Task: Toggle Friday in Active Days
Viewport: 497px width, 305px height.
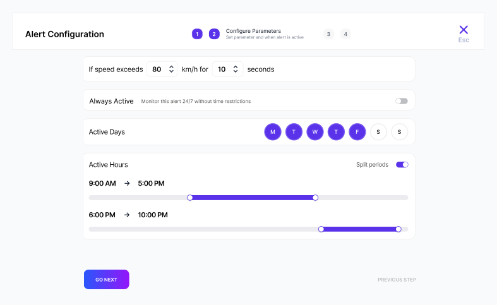Action: click(357, 132)
